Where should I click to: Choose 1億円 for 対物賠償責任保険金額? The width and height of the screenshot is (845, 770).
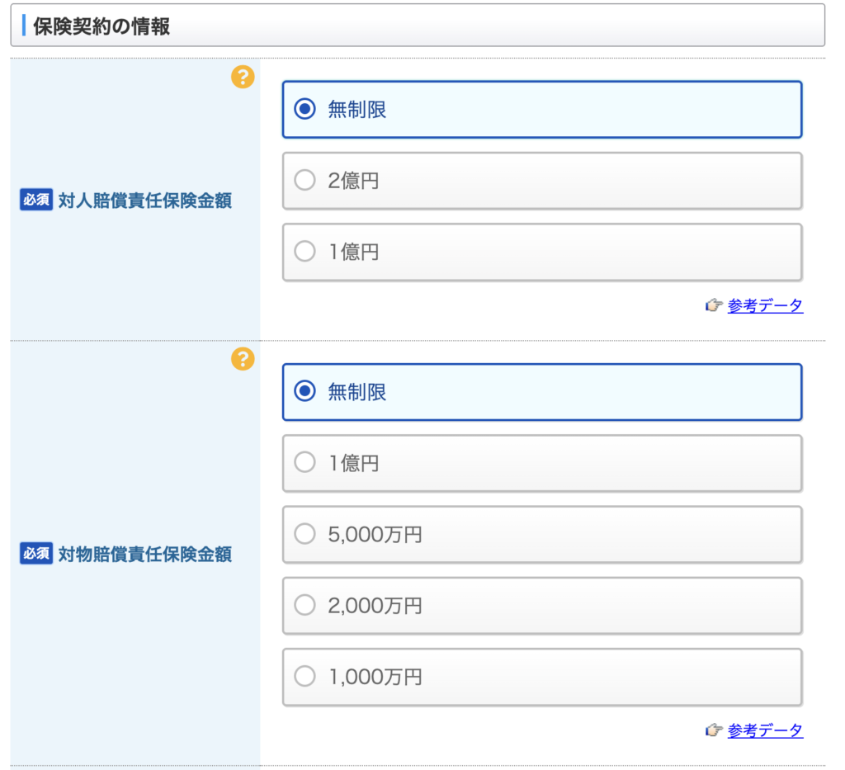pos(305,463)
